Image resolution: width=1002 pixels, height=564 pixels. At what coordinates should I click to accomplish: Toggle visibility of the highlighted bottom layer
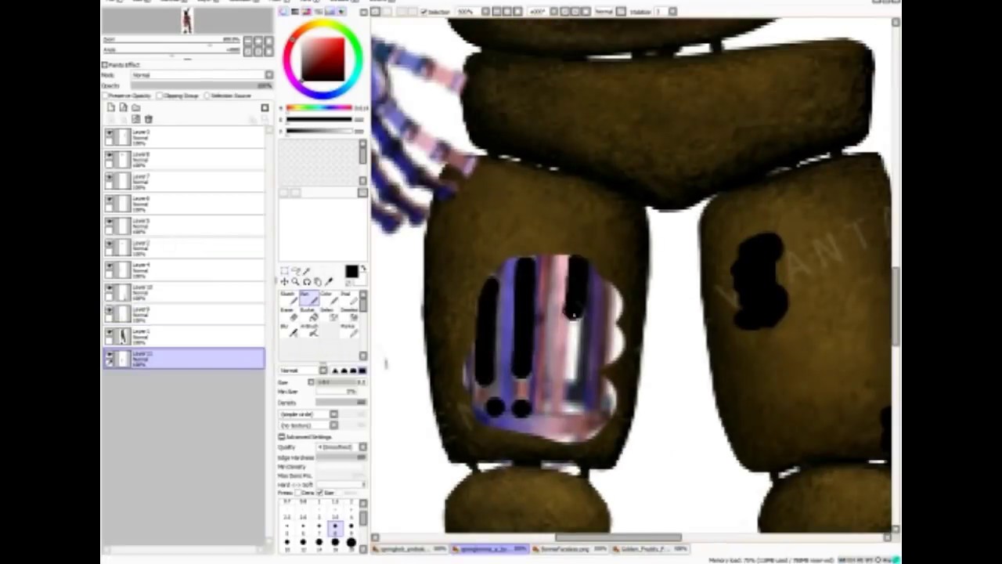pyautogui.click(x=109, y=353)
